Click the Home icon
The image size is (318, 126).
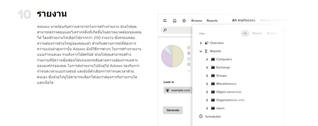175,20
